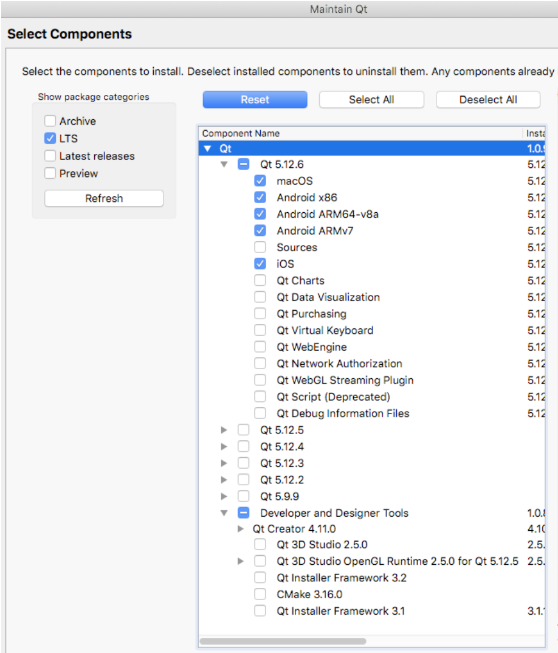558x653 pixels.
Task: Check the Sources component checkbox
Action: pos(260,247)
